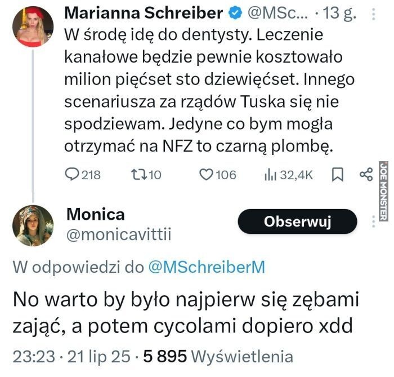Retweet the dentist tweet

(137, 175)
